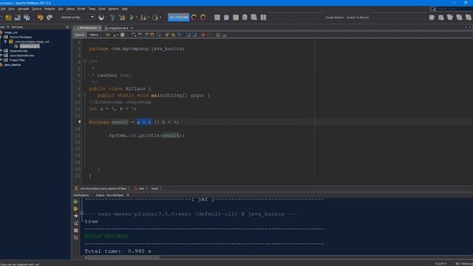The height and width of the screenshot is (266, 473).
Task: Click the Output horizontal scrollbar thumb
Action: pos(123,257)
